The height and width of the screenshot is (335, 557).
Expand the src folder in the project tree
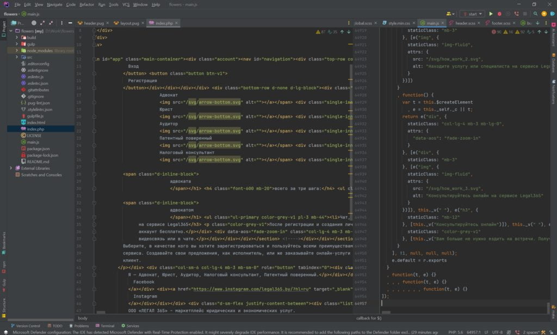pyautogui.click(x=17, y=57)
